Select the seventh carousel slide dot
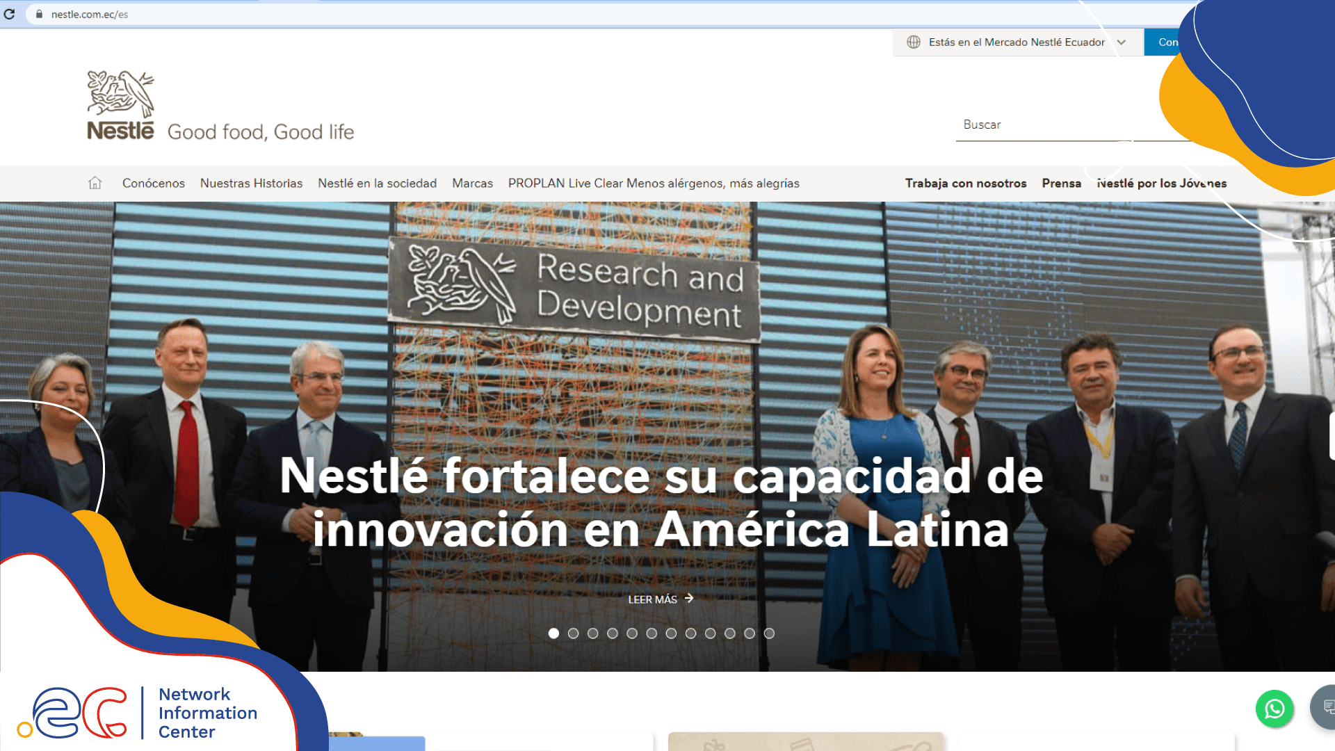1335x751 pixels. coord(671,633)
